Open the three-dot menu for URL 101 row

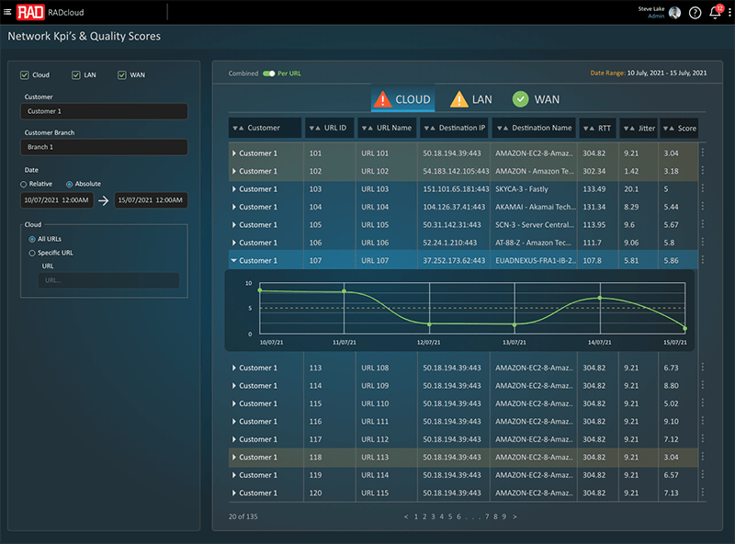703,153
